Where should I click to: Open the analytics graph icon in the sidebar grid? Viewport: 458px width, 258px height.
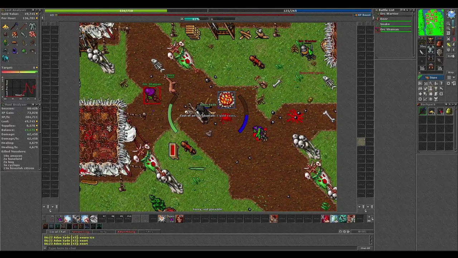pyautogui.click(x=425, y=99)
